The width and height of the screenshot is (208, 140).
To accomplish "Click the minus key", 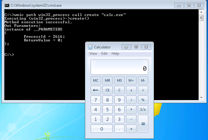I will [131, 119].
